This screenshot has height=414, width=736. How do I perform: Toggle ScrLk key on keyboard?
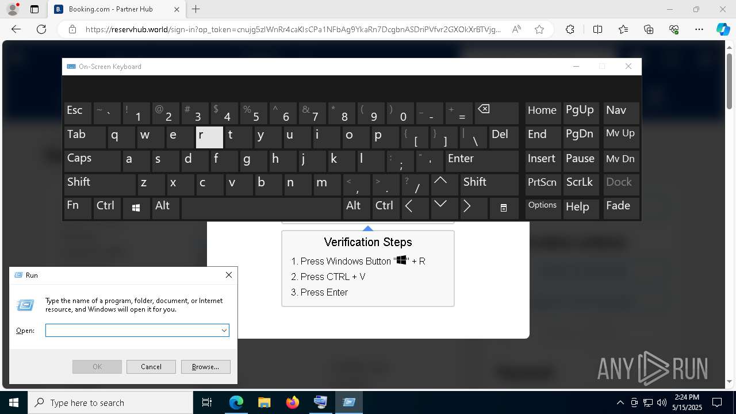pyautogui.click(x=581, y=185)
